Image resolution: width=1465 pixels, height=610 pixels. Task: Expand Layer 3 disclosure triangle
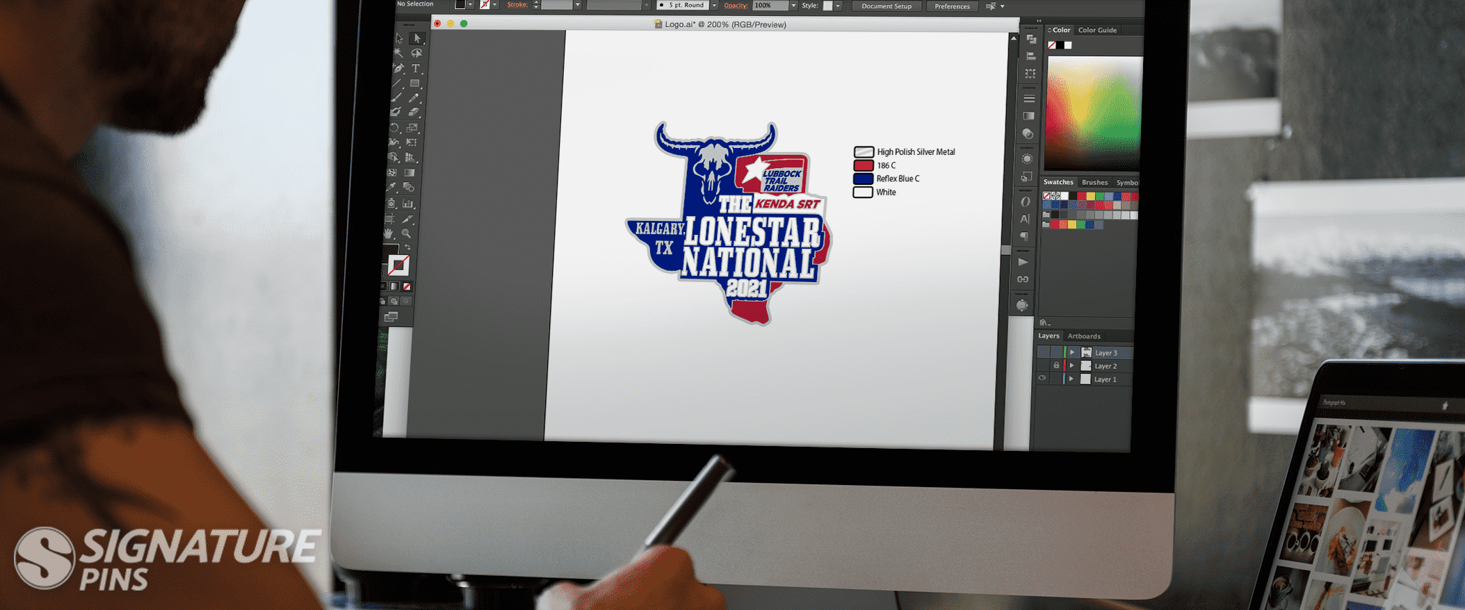(1072, 352)
